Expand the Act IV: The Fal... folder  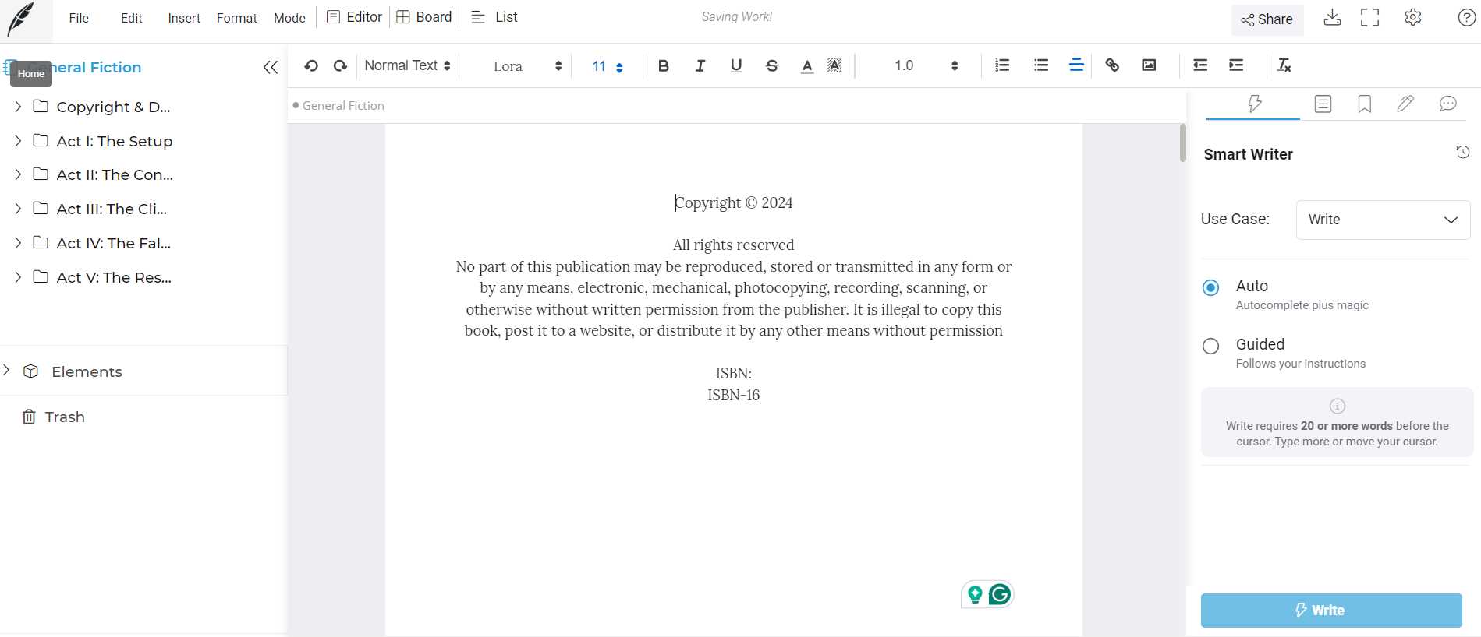[x=18, y=243]
